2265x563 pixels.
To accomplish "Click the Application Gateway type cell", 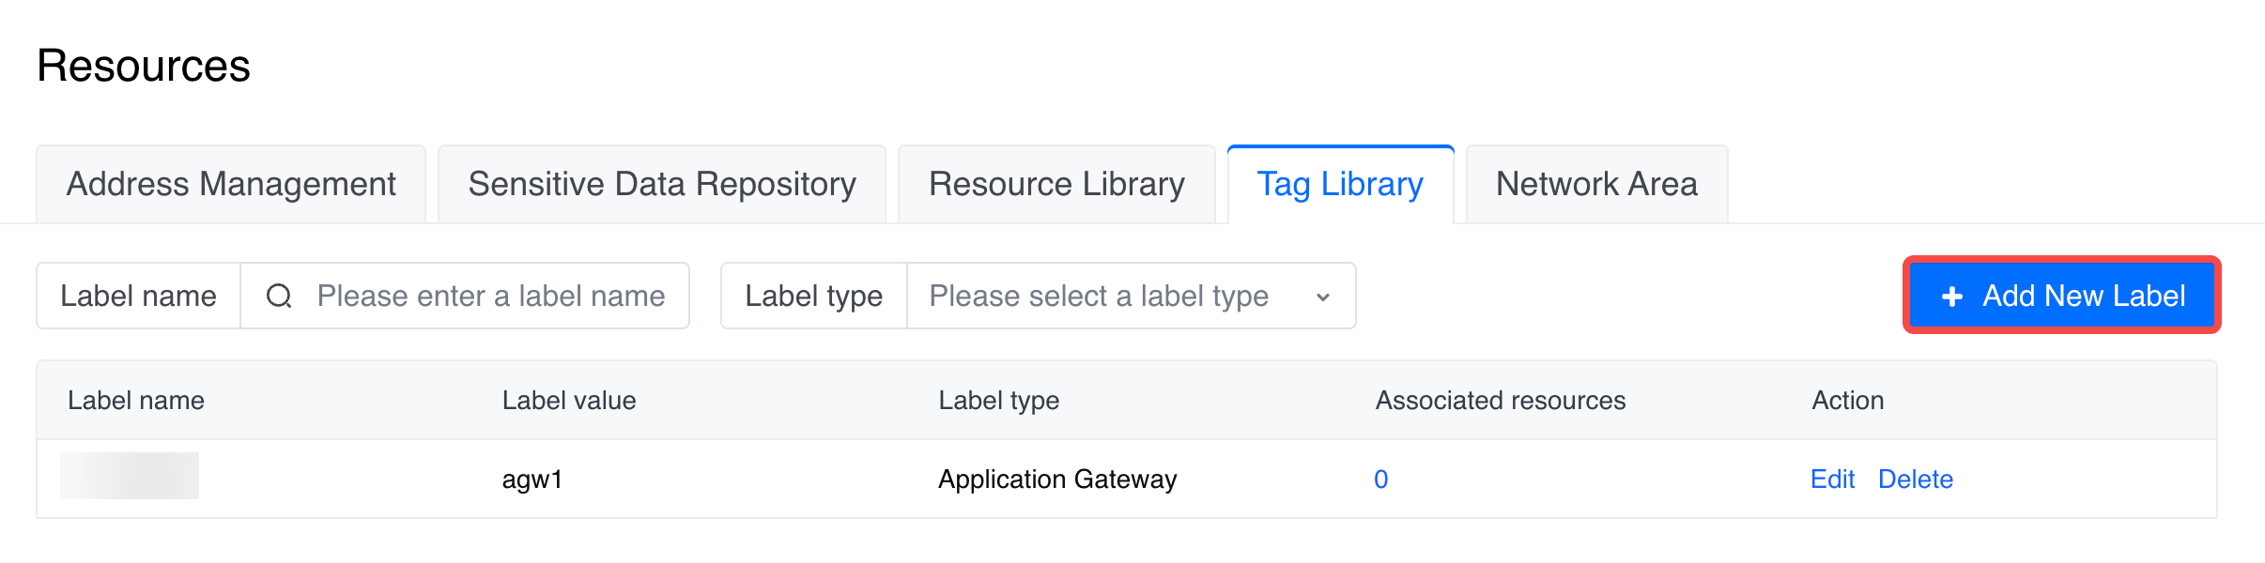I will tap(1057, 479).
